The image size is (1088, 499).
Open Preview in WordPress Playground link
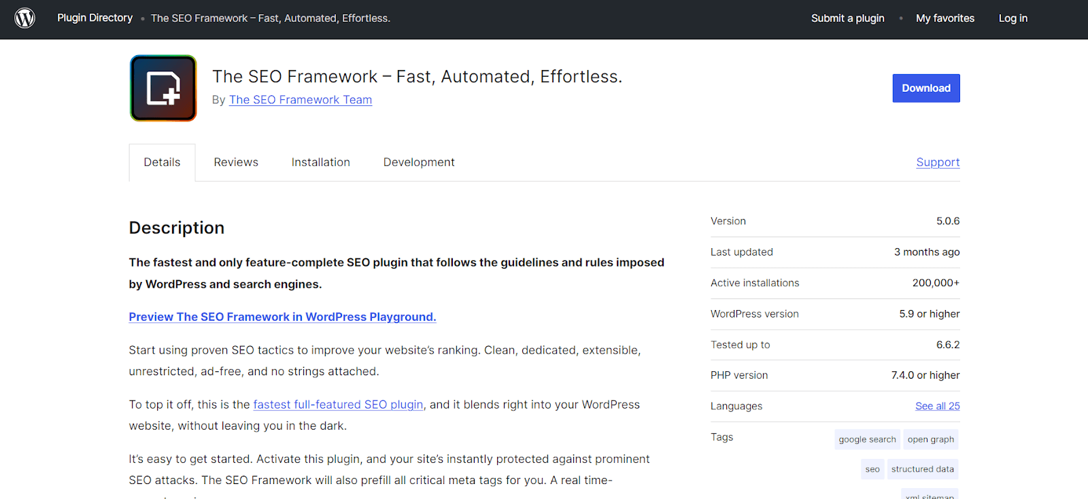pyautogui.click(x=282, y=317)
